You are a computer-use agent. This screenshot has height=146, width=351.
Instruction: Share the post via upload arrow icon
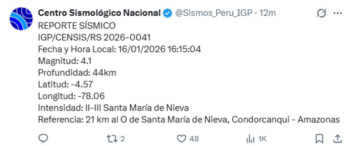[x=337, y=138]
